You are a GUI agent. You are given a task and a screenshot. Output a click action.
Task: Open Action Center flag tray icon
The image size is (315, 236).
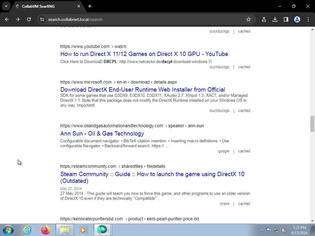[269, 230]
